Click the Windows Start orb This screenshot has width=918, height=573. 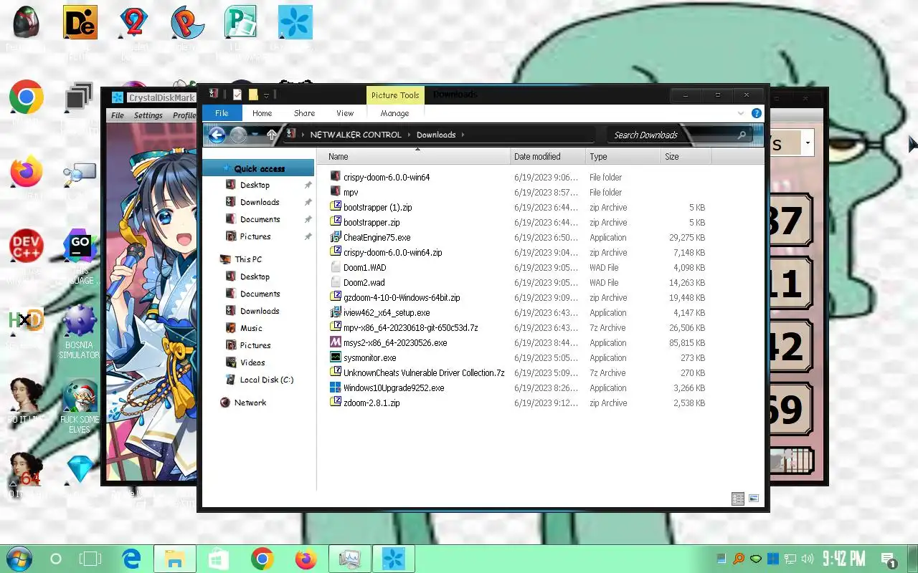19,559
